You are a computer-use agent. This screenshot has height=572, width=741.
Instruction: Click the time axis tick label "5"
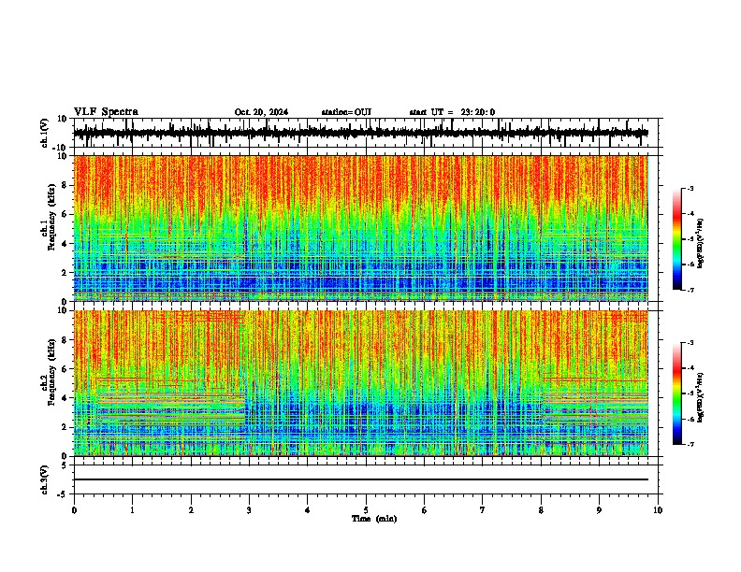(366, 510)
